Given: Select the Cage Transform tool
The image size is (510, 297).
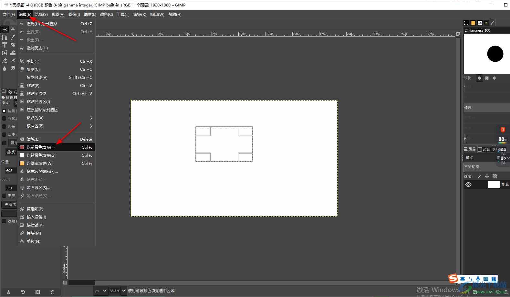Looking at the screenshot, I should 4,53.
